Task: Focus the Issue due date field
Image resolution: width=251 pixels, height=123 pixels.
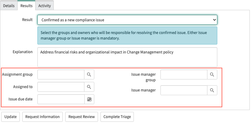Action: click(61, 99)
